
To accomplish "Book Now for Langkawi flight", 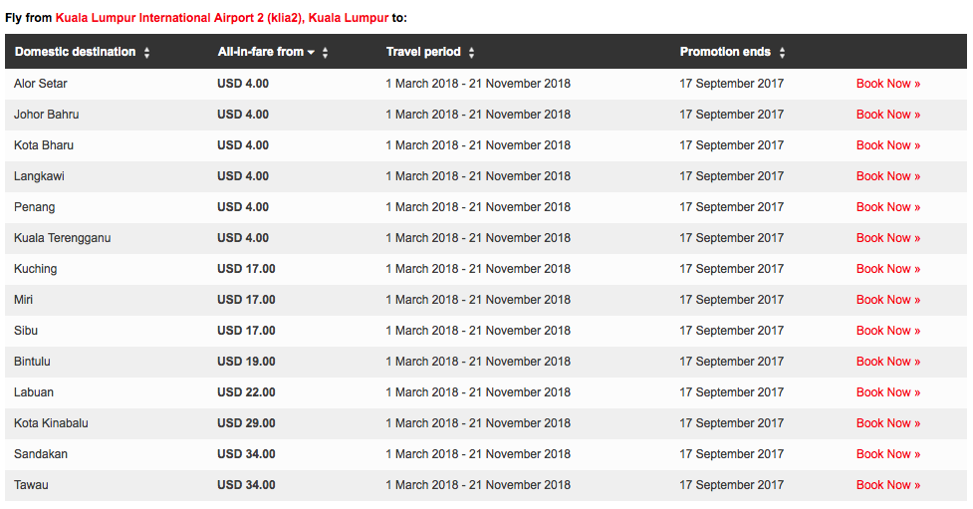I will click(887, 176).
